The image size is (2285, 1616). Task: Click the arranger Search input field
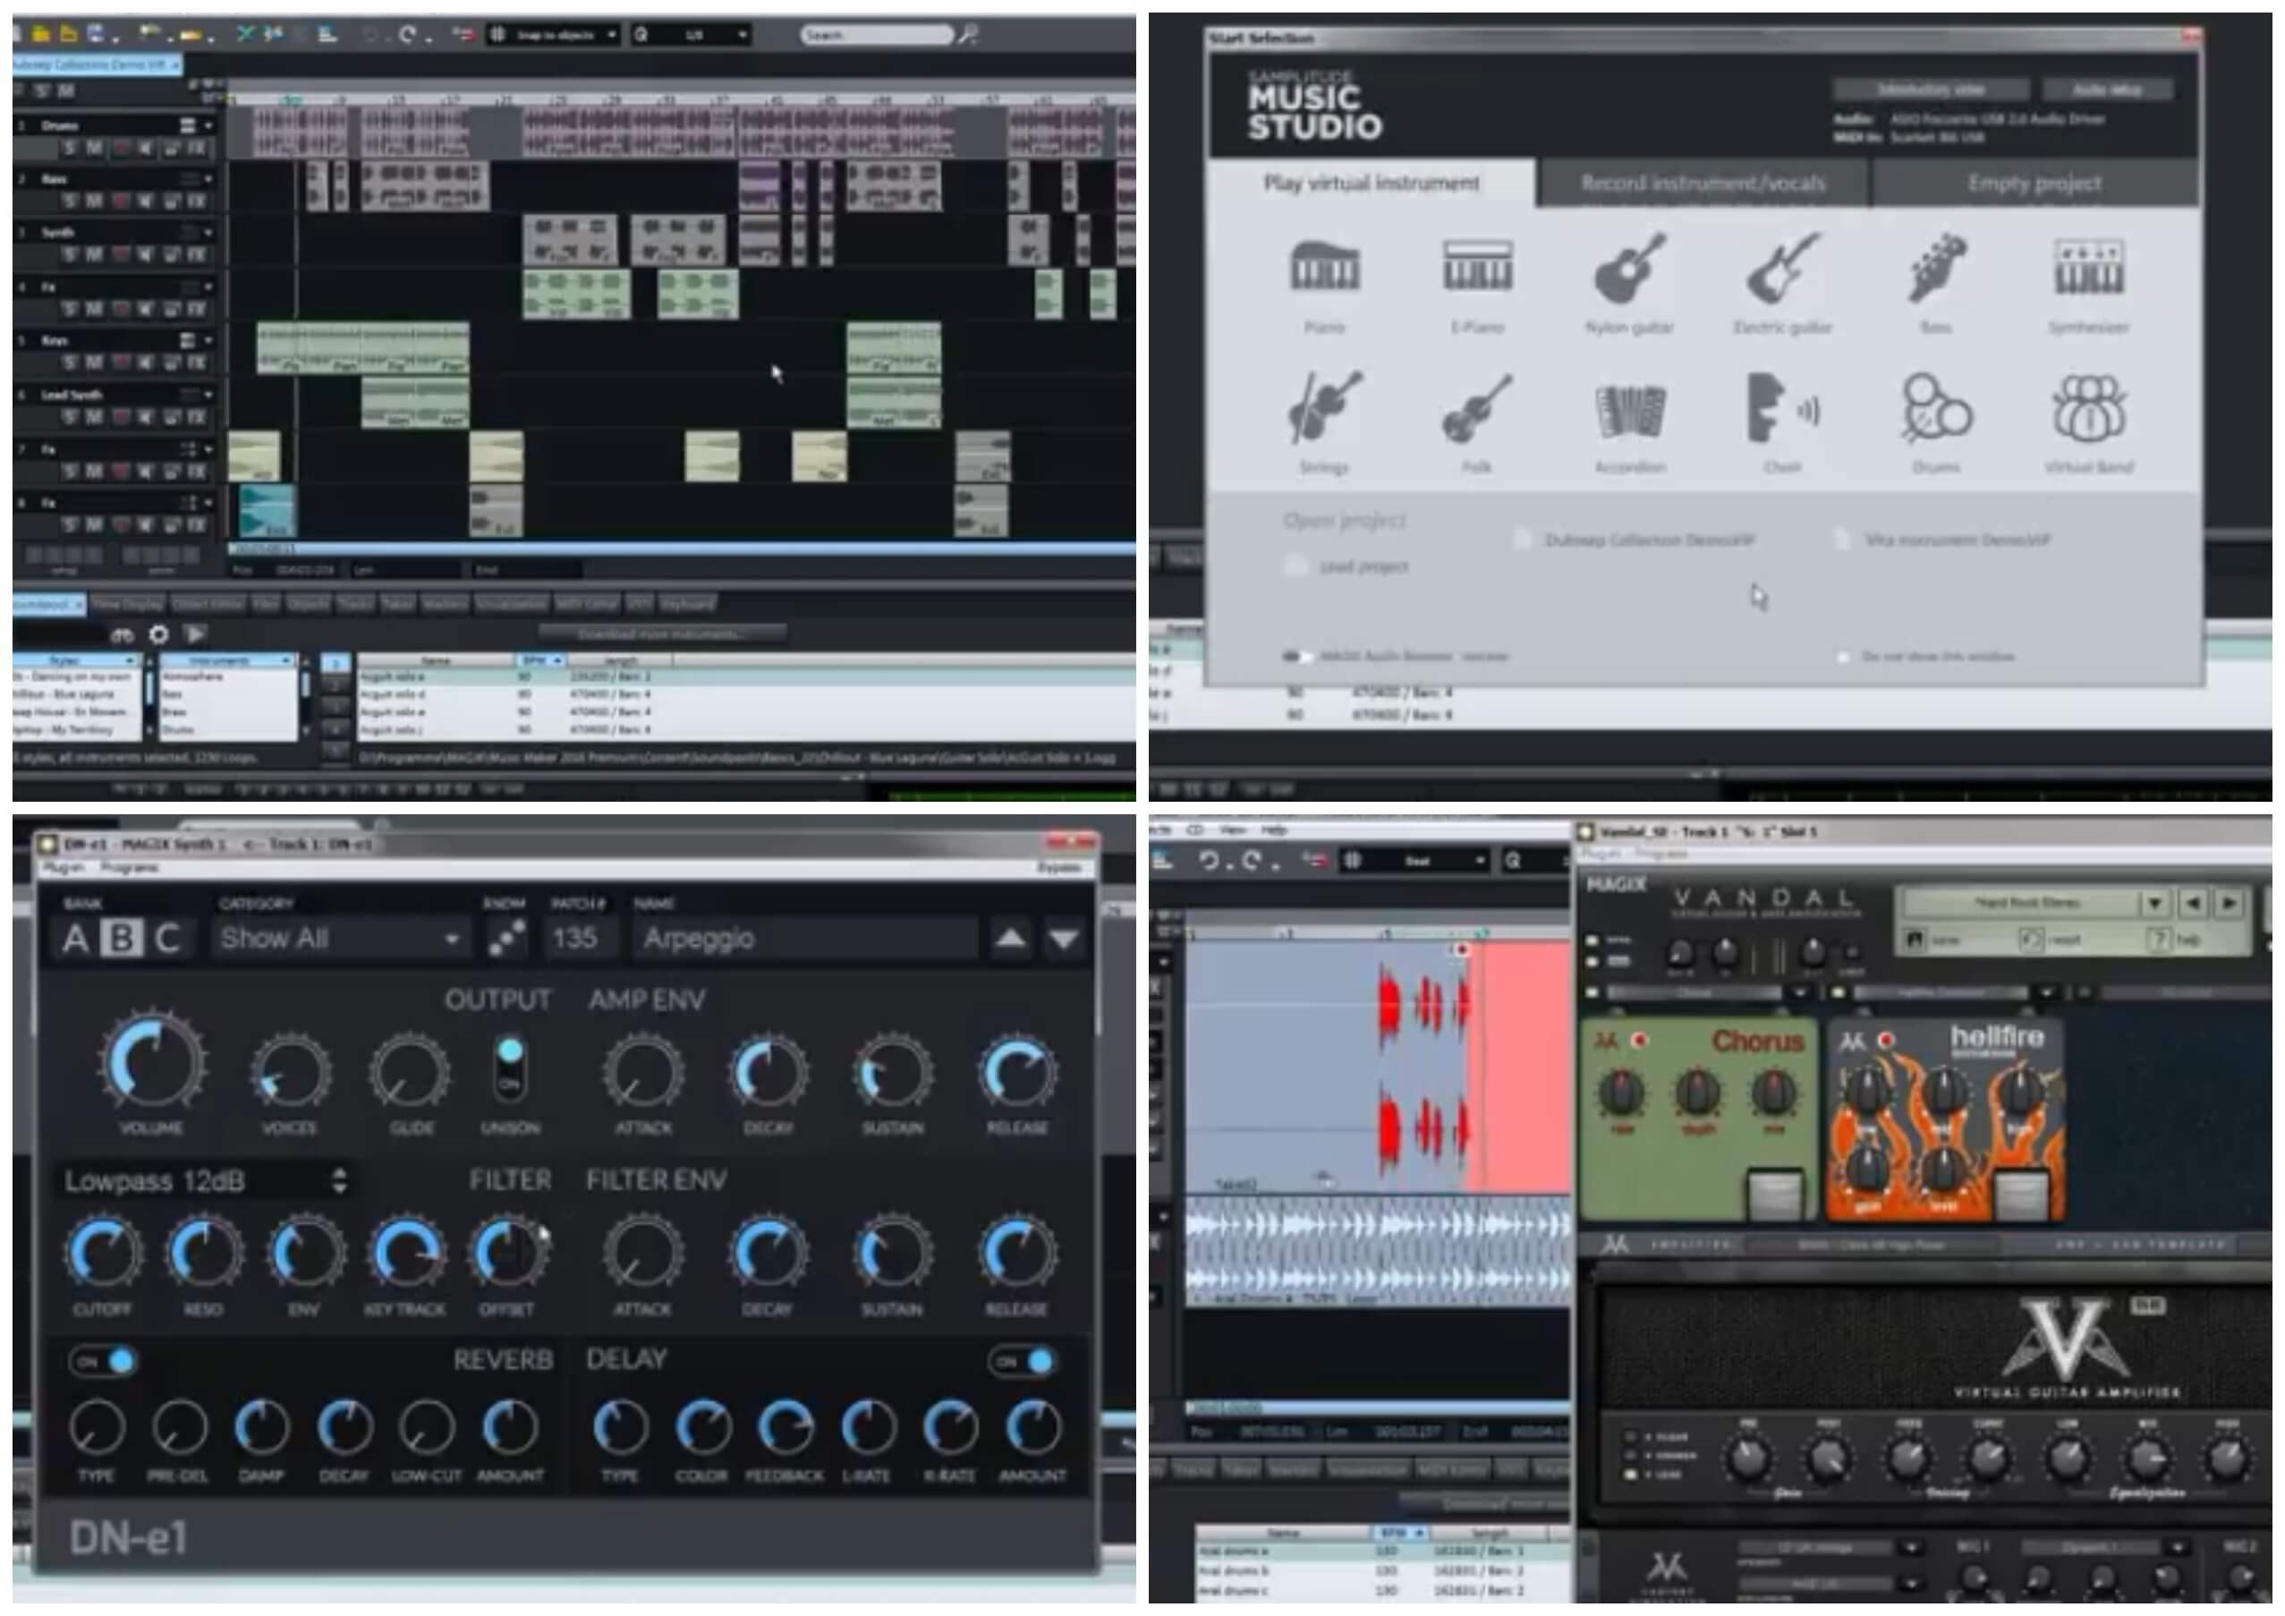click(x=876, y=35)
